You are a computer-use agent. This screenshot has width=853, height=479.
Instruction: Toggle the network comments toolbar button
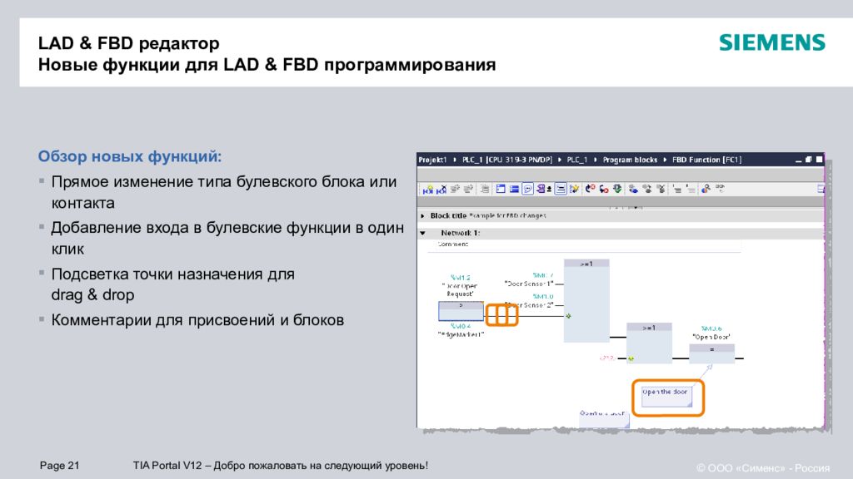pyautogui.click(x=561, y=190)
